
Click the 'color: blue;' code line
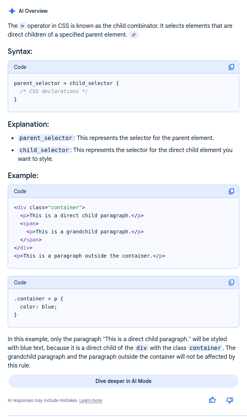pos(38,307)
